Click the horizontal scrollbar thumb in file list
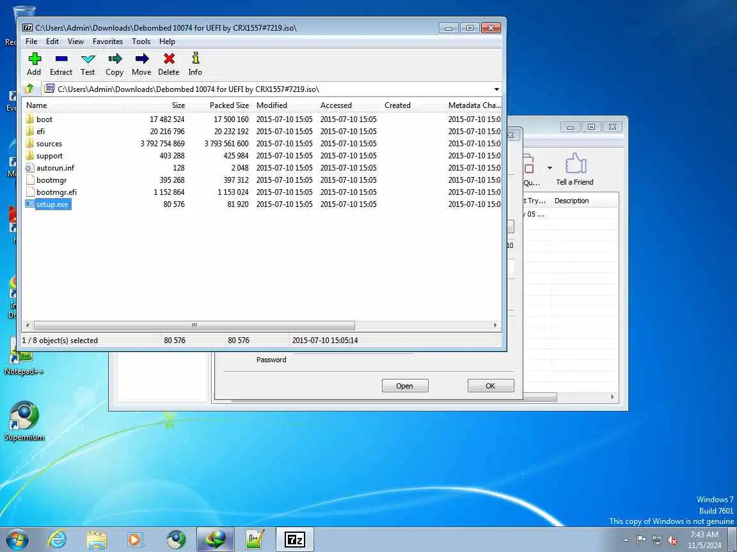737x552 pixels. [x=194, y=325]
